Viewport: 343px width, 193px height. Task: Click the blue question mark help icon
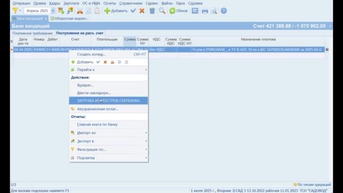[223, 11]
